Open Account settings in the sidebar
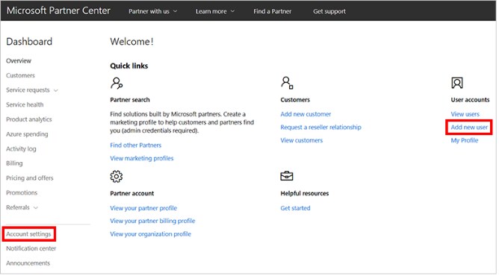This screenshot has width=499, height=276. coord(28,234)
